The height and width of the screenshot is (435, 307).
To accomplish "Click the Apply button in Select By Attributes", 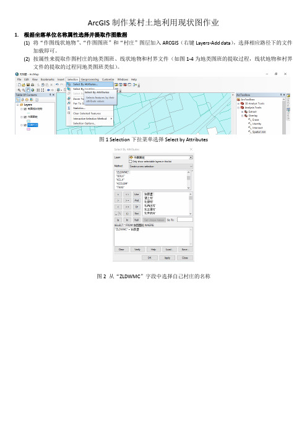I will [x=167, y=258].
